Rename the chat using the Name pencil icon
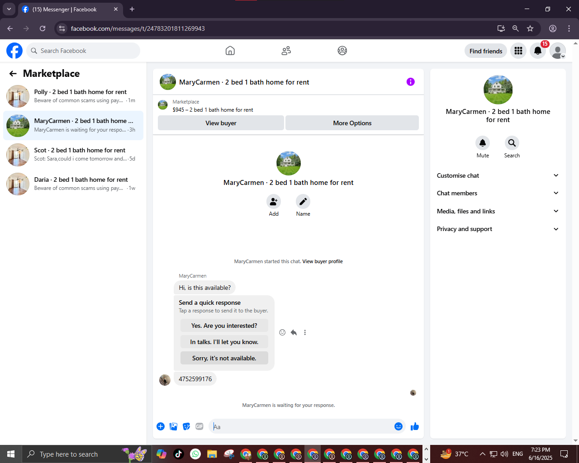 [303, 202]
